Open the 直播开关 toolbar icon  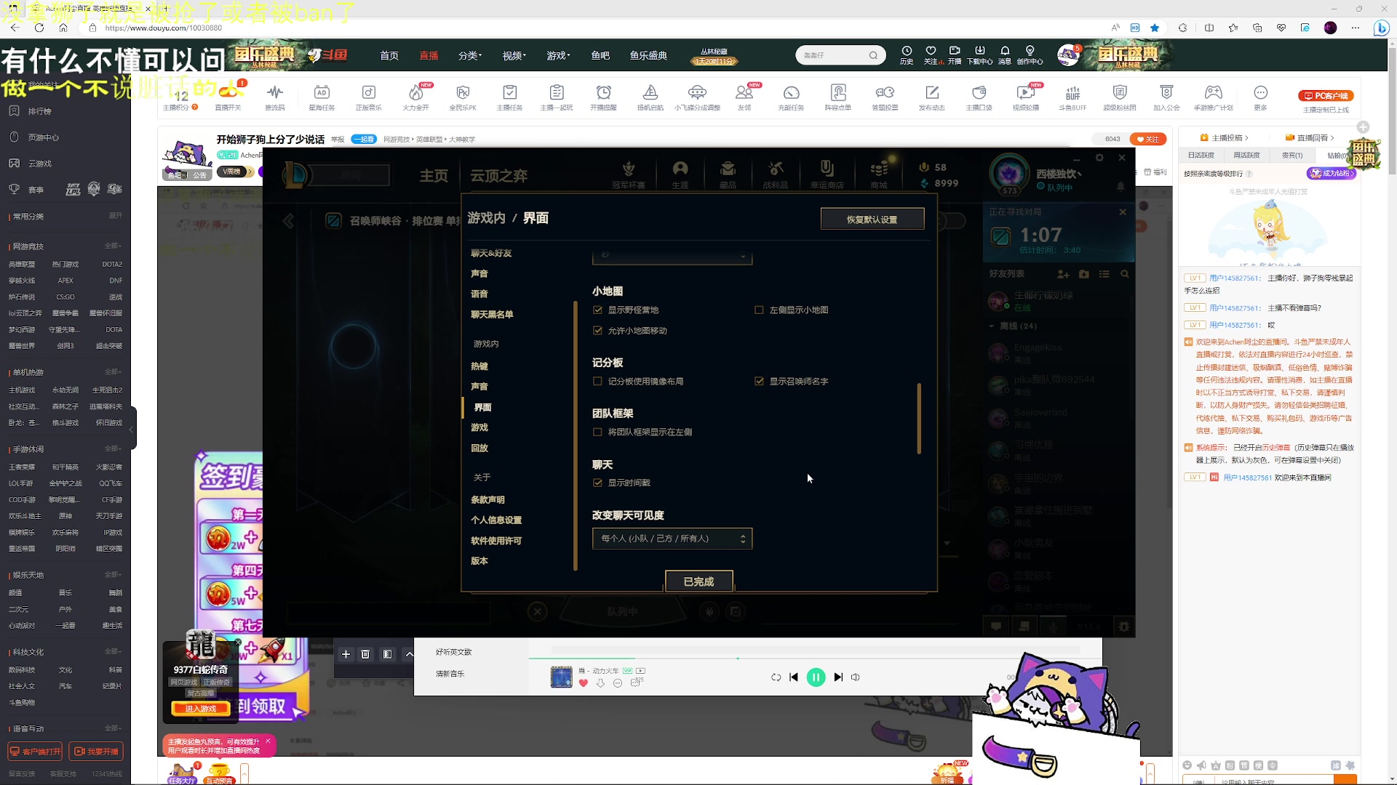pyautogui.click(x=228, y=97)
